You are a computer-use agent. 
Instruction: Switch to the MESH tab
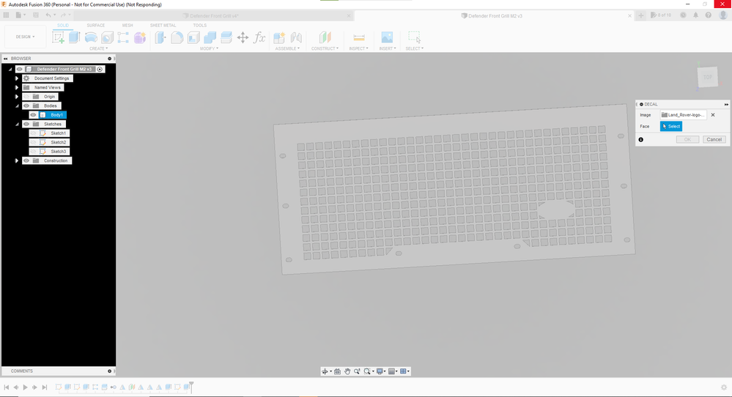127,25
